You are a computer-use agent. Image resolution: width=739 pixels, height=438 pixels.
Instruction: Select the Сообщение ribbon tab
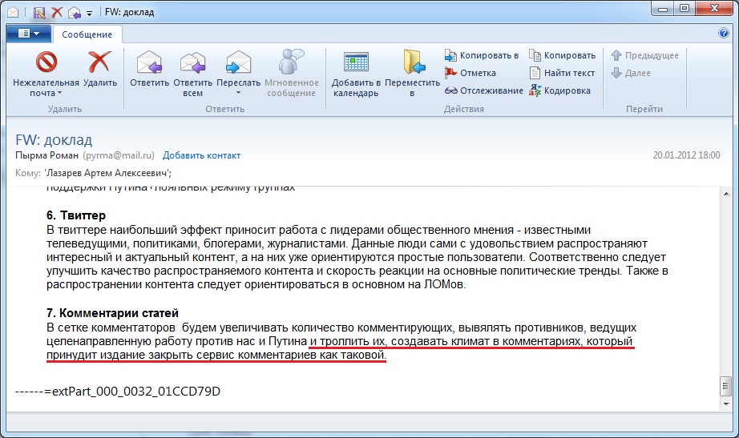pyautogui.click(x=87, y=34)
